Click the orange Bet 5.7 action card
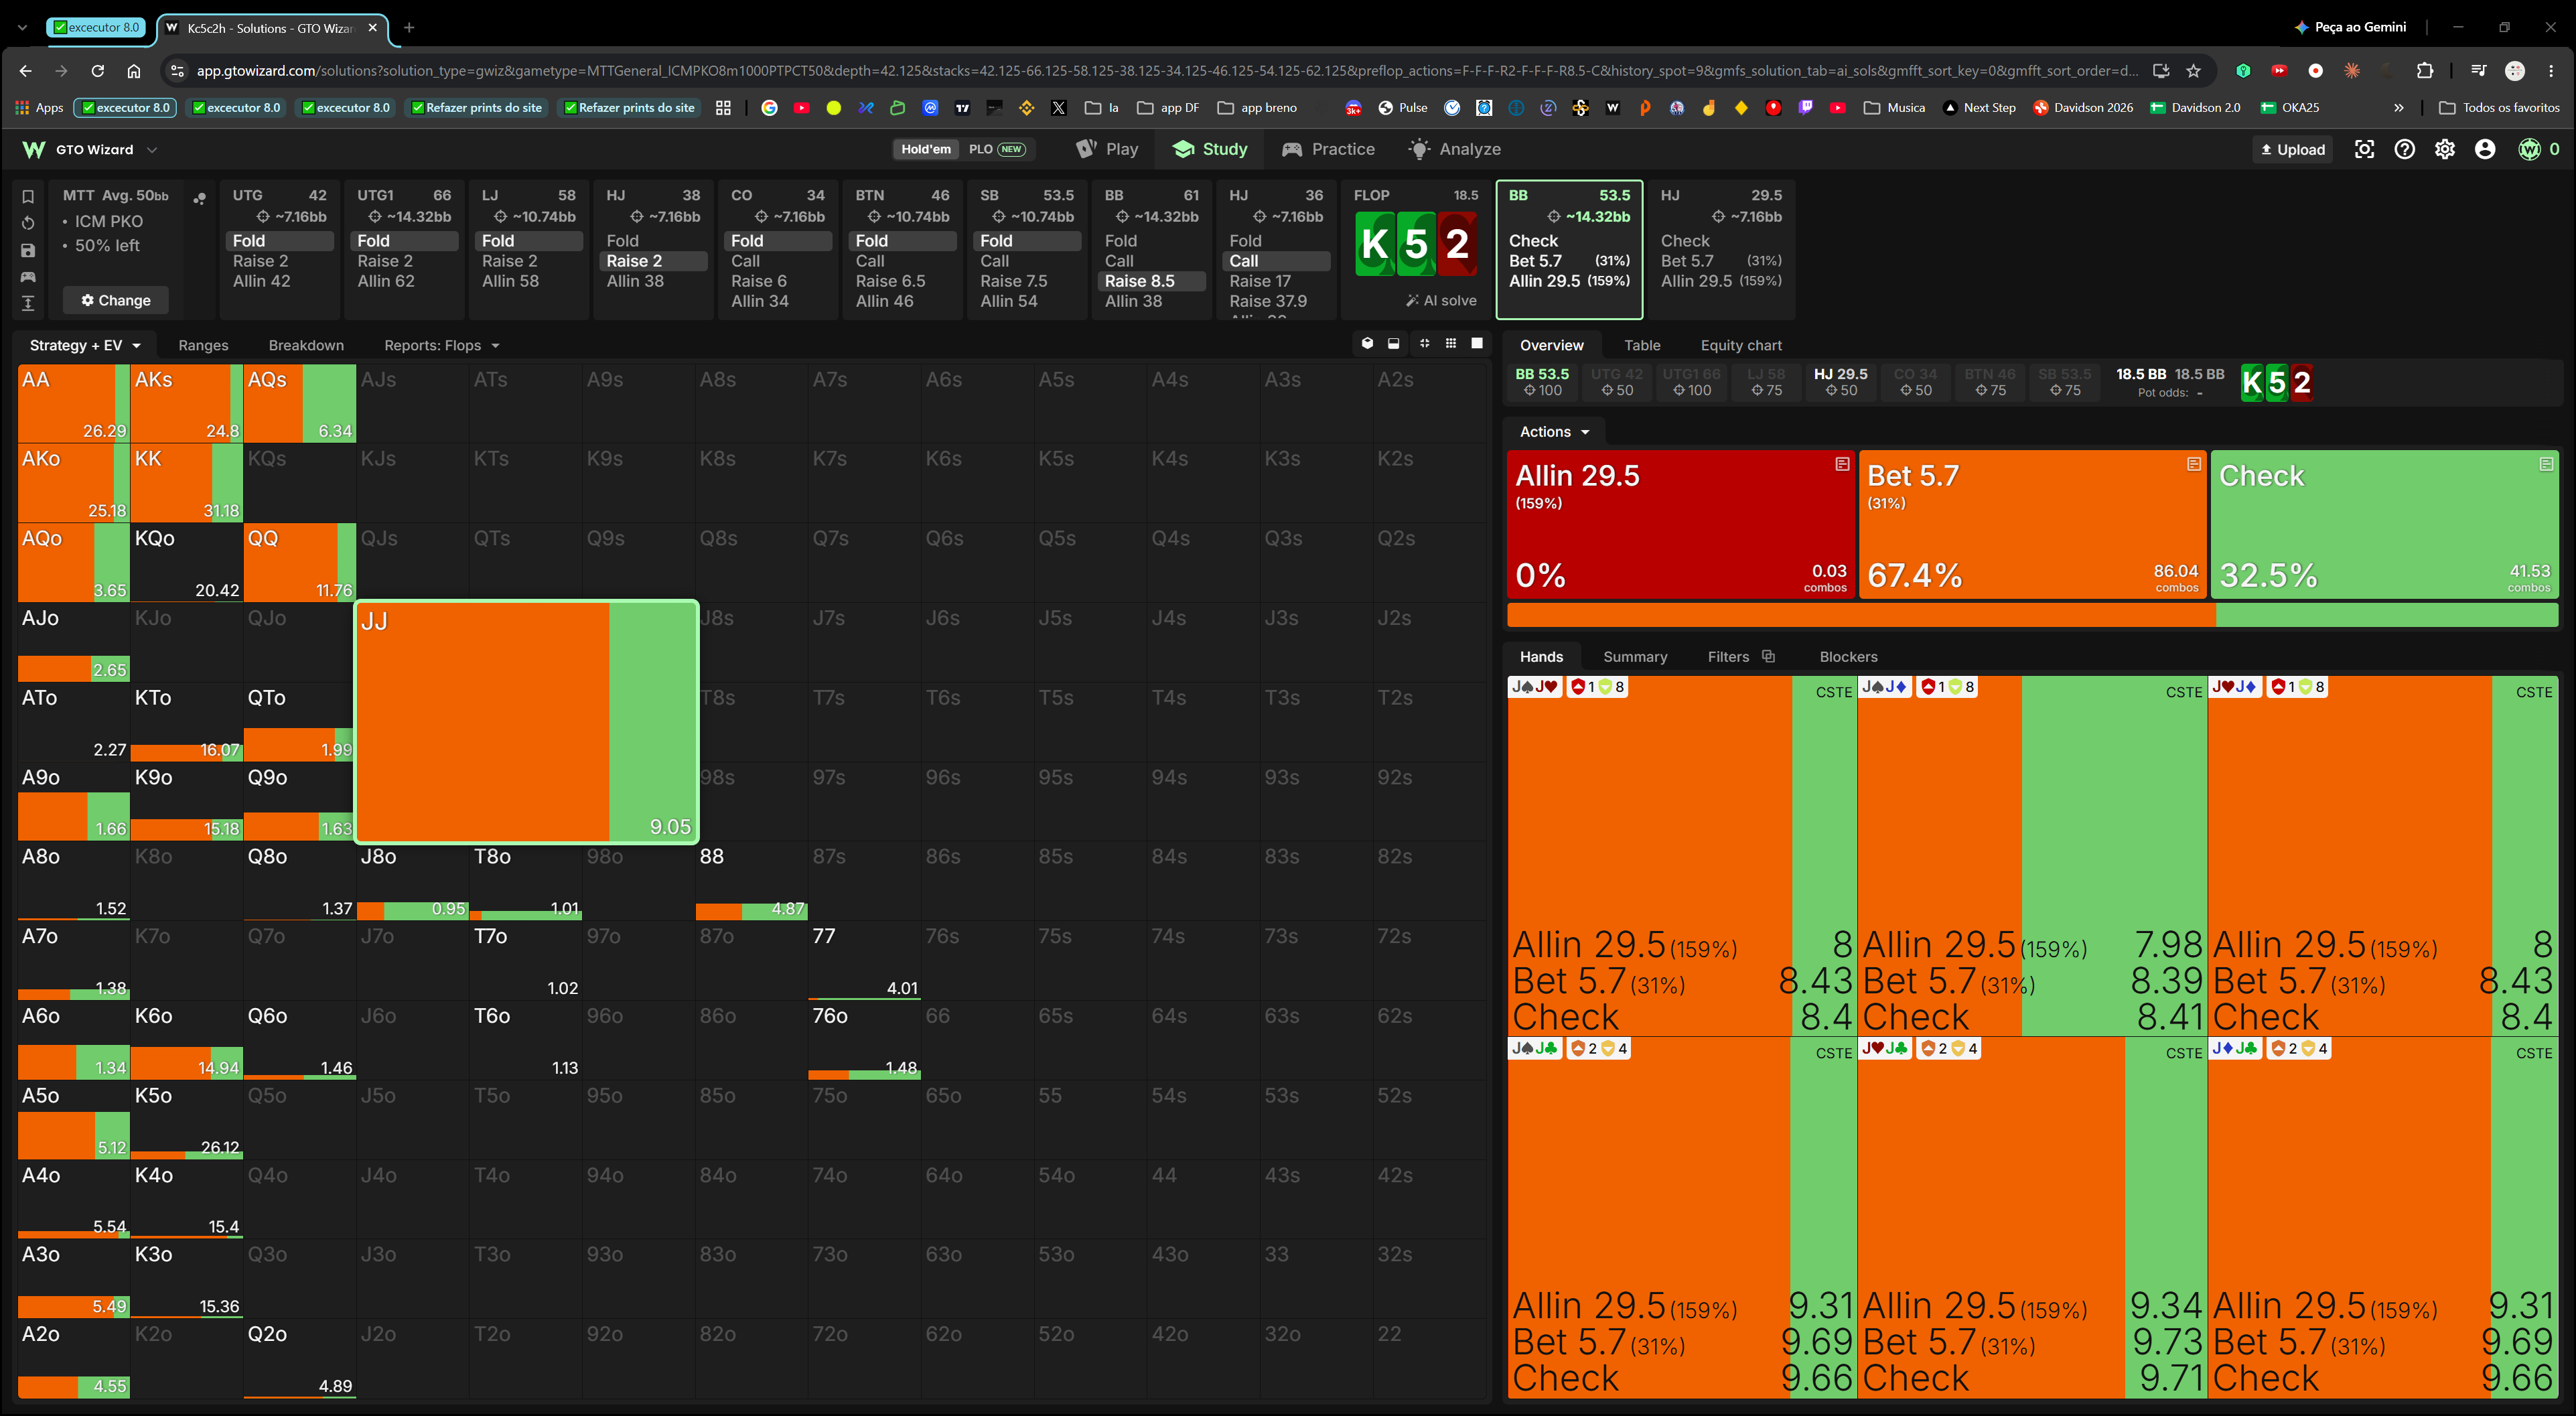This screenshot has width=2576, height=1416. (2032, 524)
